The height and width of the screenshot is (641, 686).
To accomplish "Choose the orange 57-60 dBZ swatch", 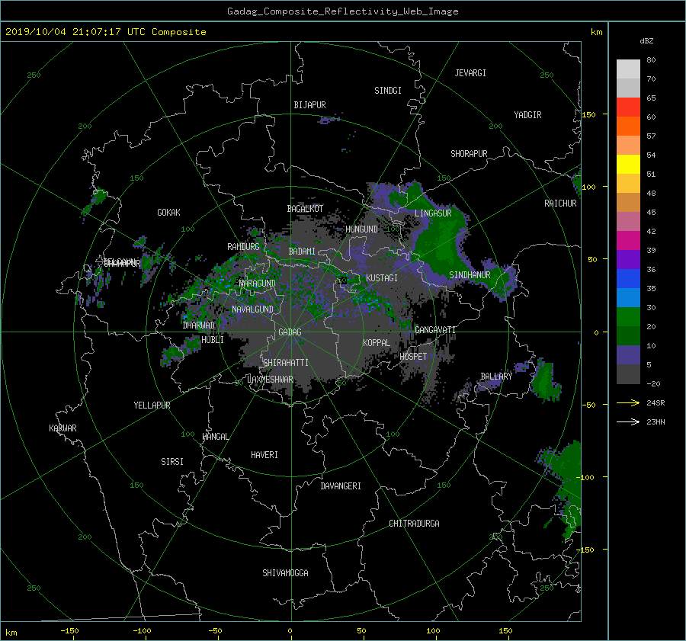I will 628,127.
